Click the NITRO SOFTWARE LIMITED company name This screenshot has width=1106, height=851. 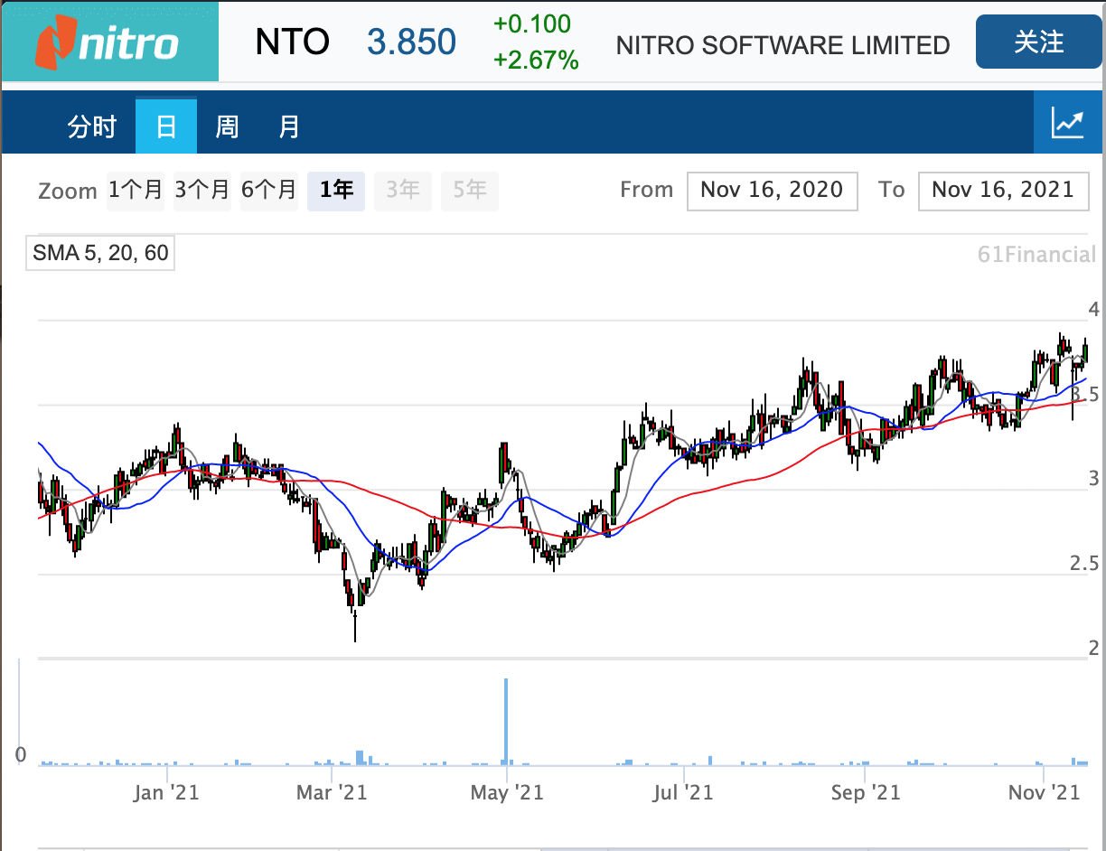tap(783, 45)
